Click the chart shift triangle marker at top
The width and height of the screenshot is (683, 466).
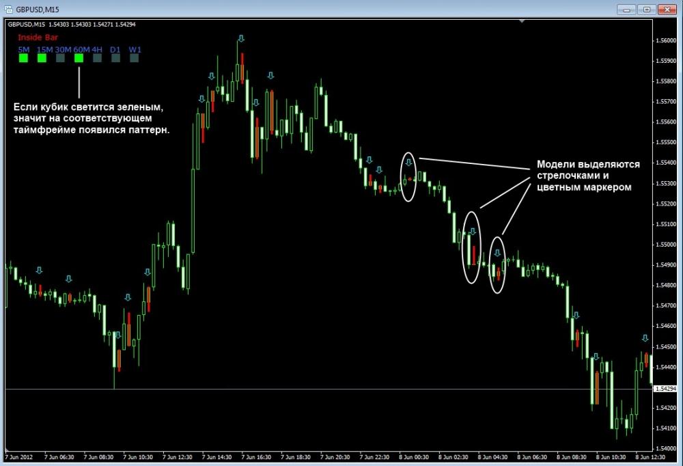[522, 21]
